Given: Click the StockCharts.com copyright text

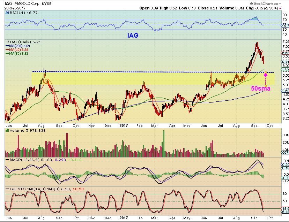Looking at the screenshot, I should coord(266,3).
